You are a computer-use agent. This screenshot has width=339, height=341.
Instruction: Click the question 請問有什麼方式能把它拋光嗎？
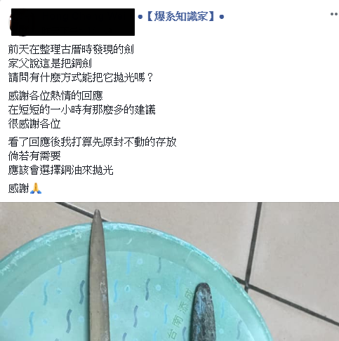(81, 77)
